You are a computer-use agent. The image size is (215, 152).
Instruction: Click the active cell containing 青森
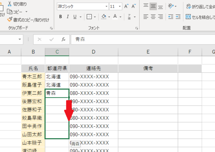pyautogui.click(x=57, y=93)
